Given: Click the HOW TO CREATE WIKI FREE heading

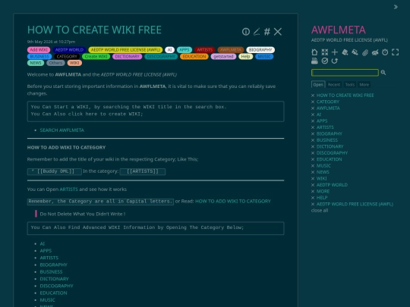Looking at the screenshot, I should coord(94,30).
